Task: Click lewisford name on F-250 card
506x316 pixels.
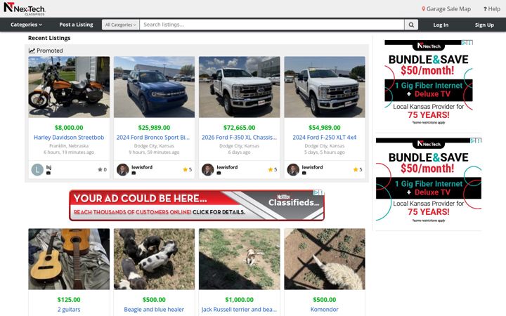Action: click(312, 167)
